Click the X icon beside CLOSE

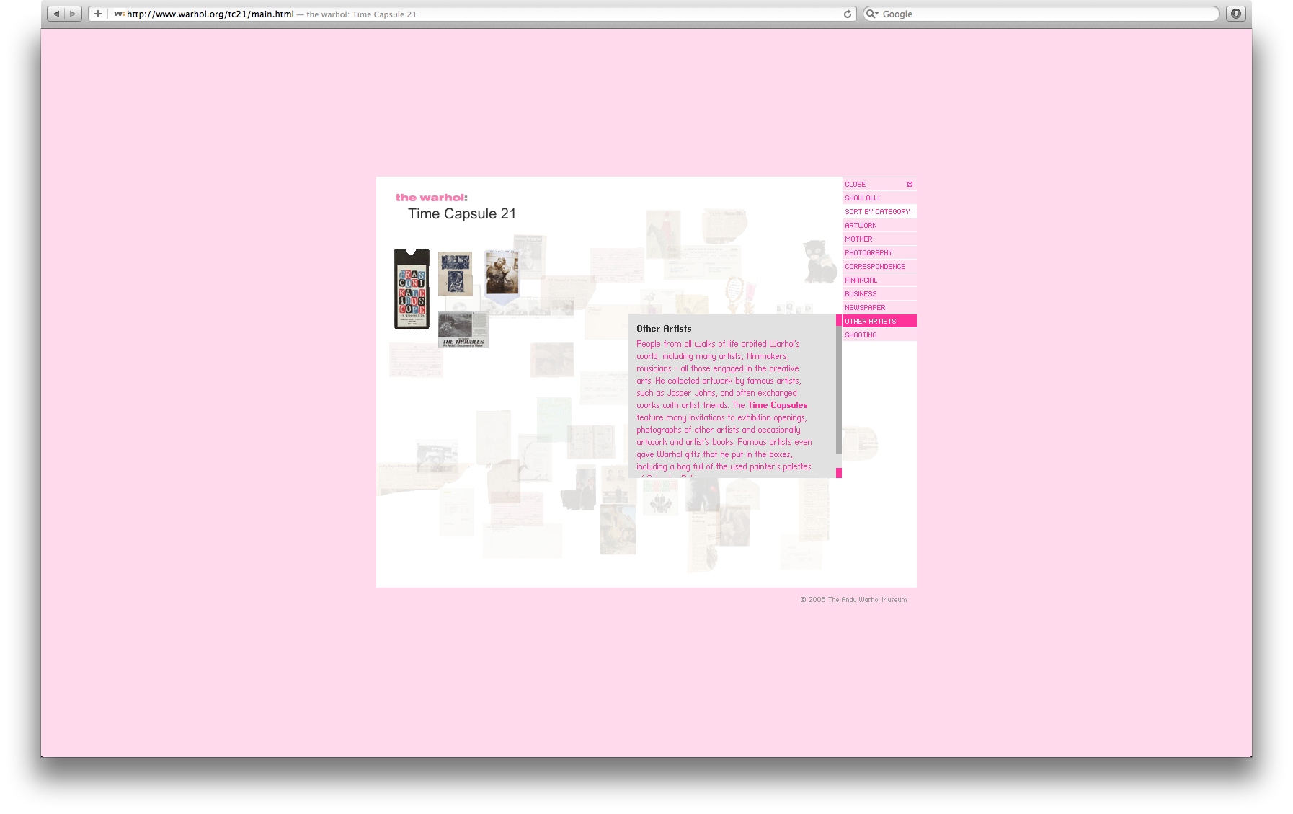pyautogui.click(x=910, y=184)
